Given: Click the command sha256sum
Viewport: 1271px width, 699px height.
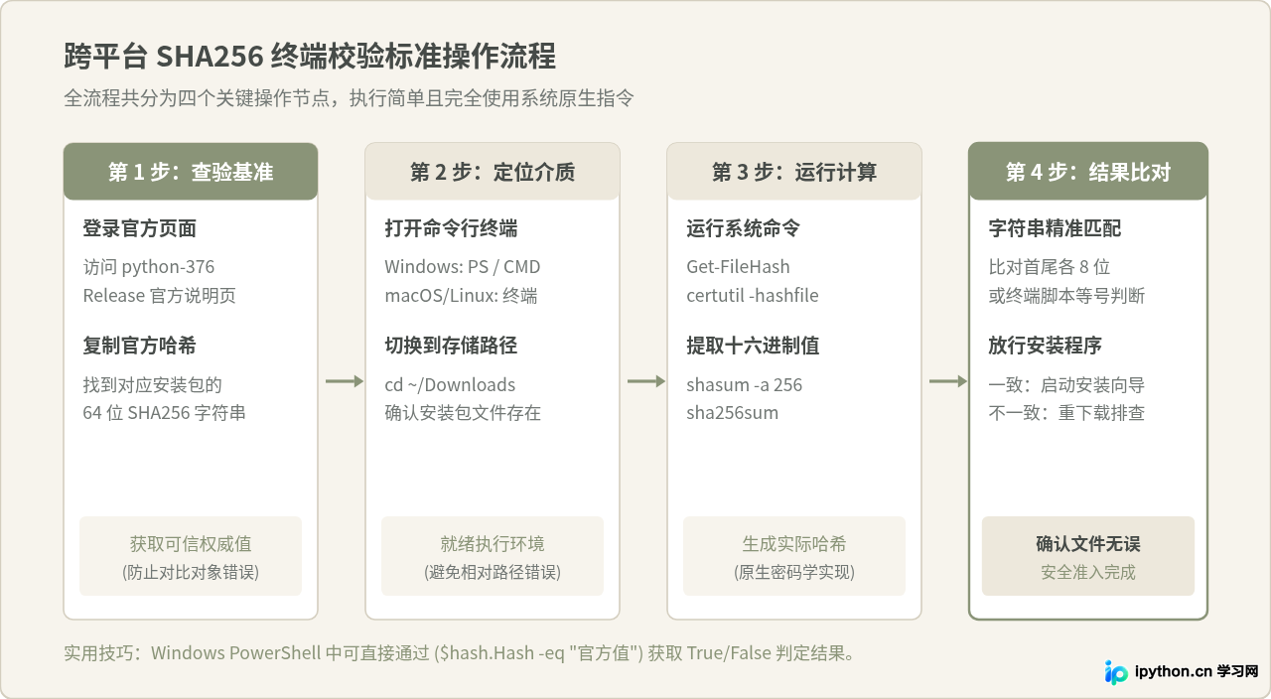Looking at the screenshot, I should [x=733, y=412].
